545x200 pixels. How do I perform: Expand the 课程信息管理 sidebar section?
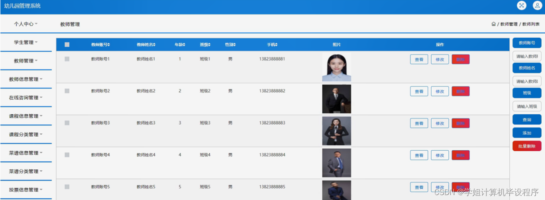coord(26,116)
